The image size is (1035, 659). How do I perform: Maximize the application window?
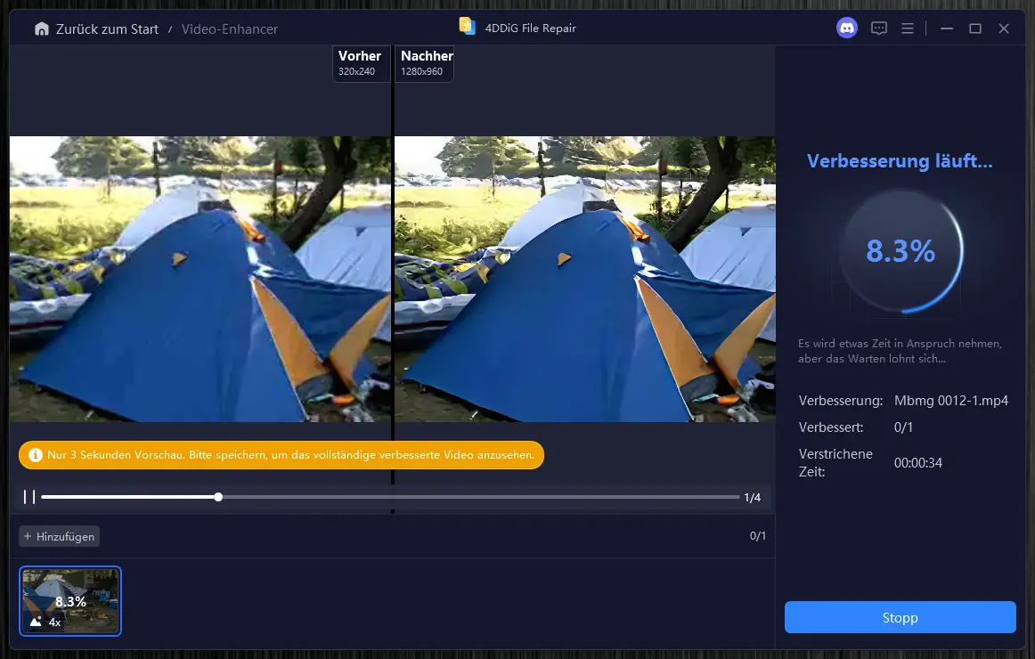tap(975, 28)
